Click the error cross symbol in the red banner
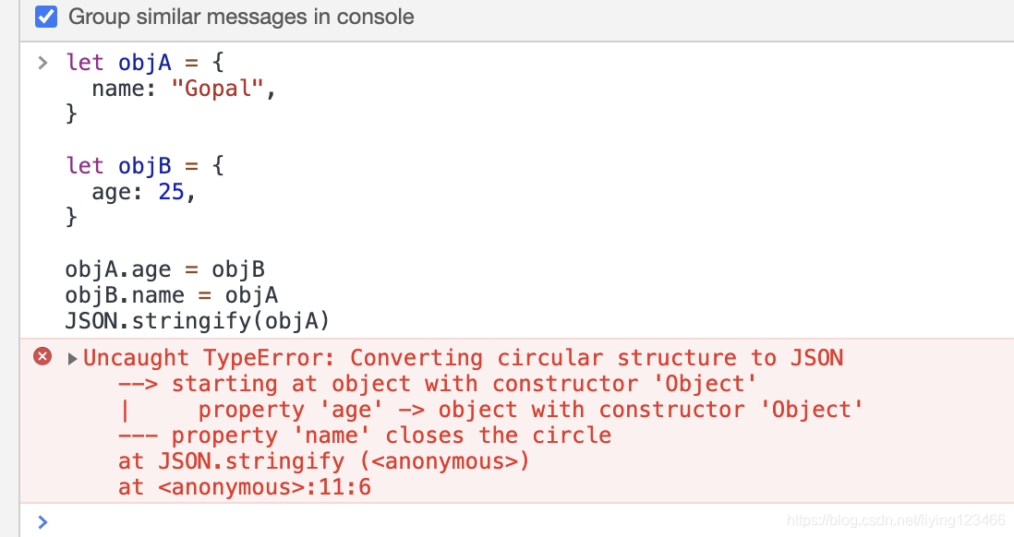 point(42,357)
